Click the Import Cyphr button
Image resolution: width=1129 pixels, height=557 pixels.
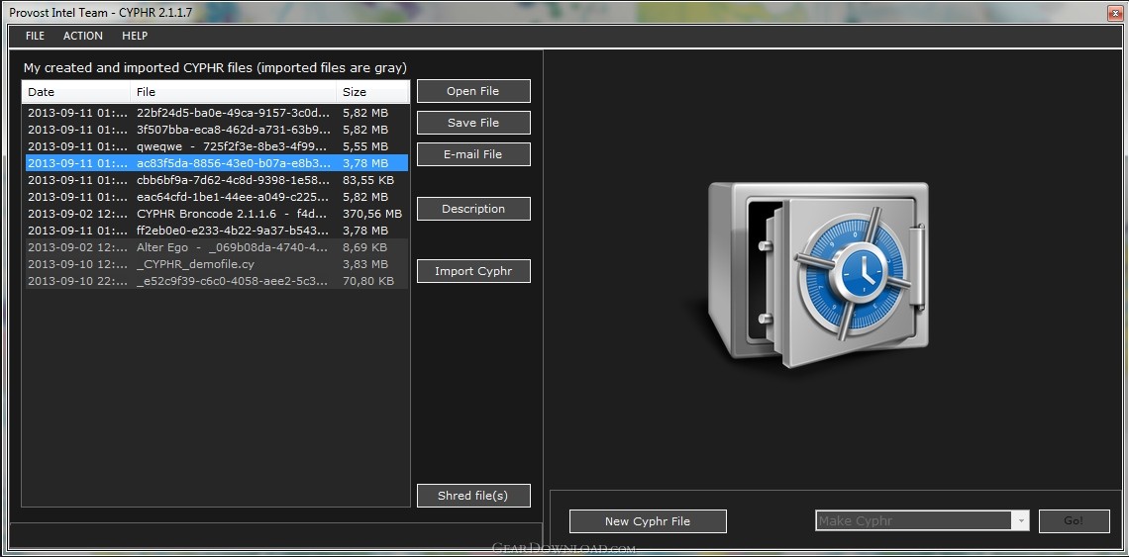coord(473,271)
